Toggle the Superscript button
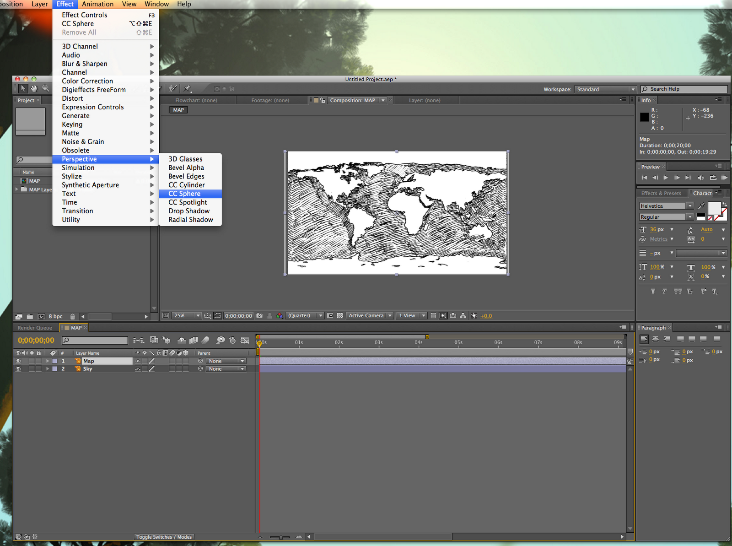The image size is (732, 546). (x=703, y=292)
